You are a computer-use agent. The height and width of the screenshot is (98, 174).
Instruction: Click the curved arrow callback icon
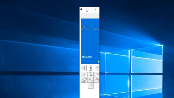97,68
